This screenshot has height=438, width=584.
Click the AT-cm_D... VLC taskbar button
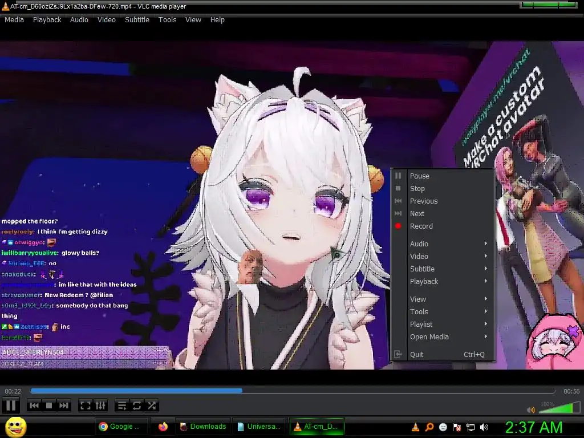click(x=317, y=427)
